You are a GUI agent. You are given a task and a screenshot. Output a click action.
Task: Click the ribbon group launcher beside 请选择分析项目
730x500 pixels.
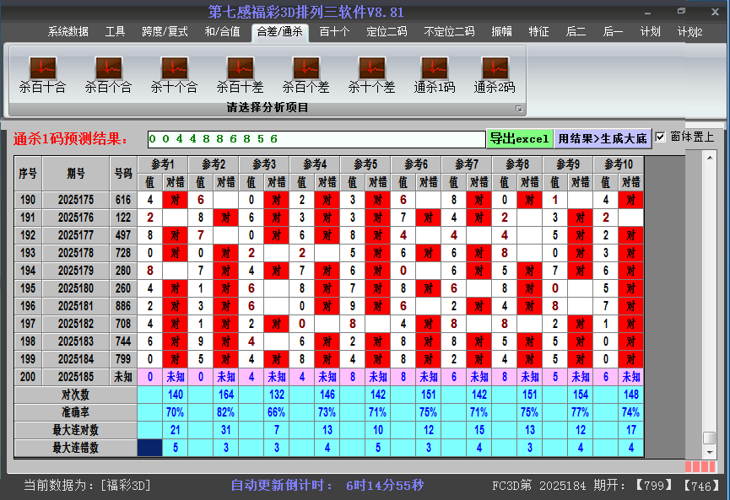(x=519, y=109)
